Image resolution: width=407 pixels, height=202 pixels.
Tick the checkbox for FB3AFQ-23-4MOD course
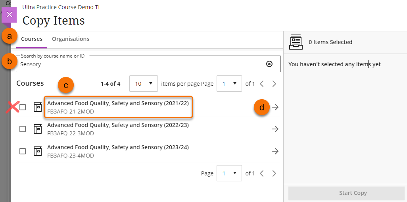tap(23, 151)
